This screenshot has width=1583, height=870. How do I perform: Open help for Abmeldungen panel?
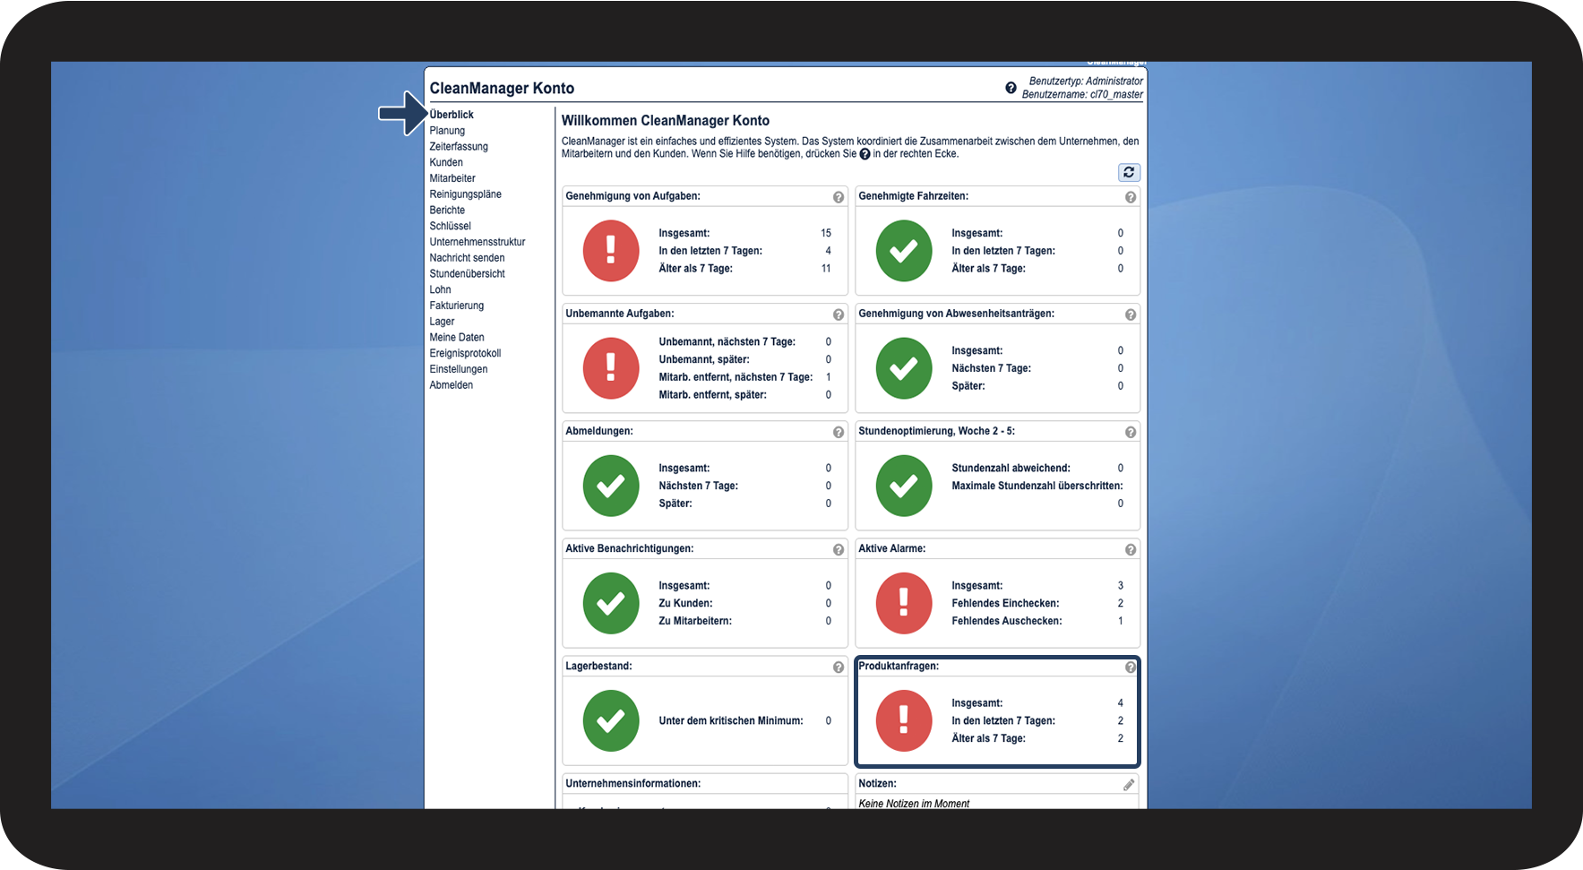(839, 432)
